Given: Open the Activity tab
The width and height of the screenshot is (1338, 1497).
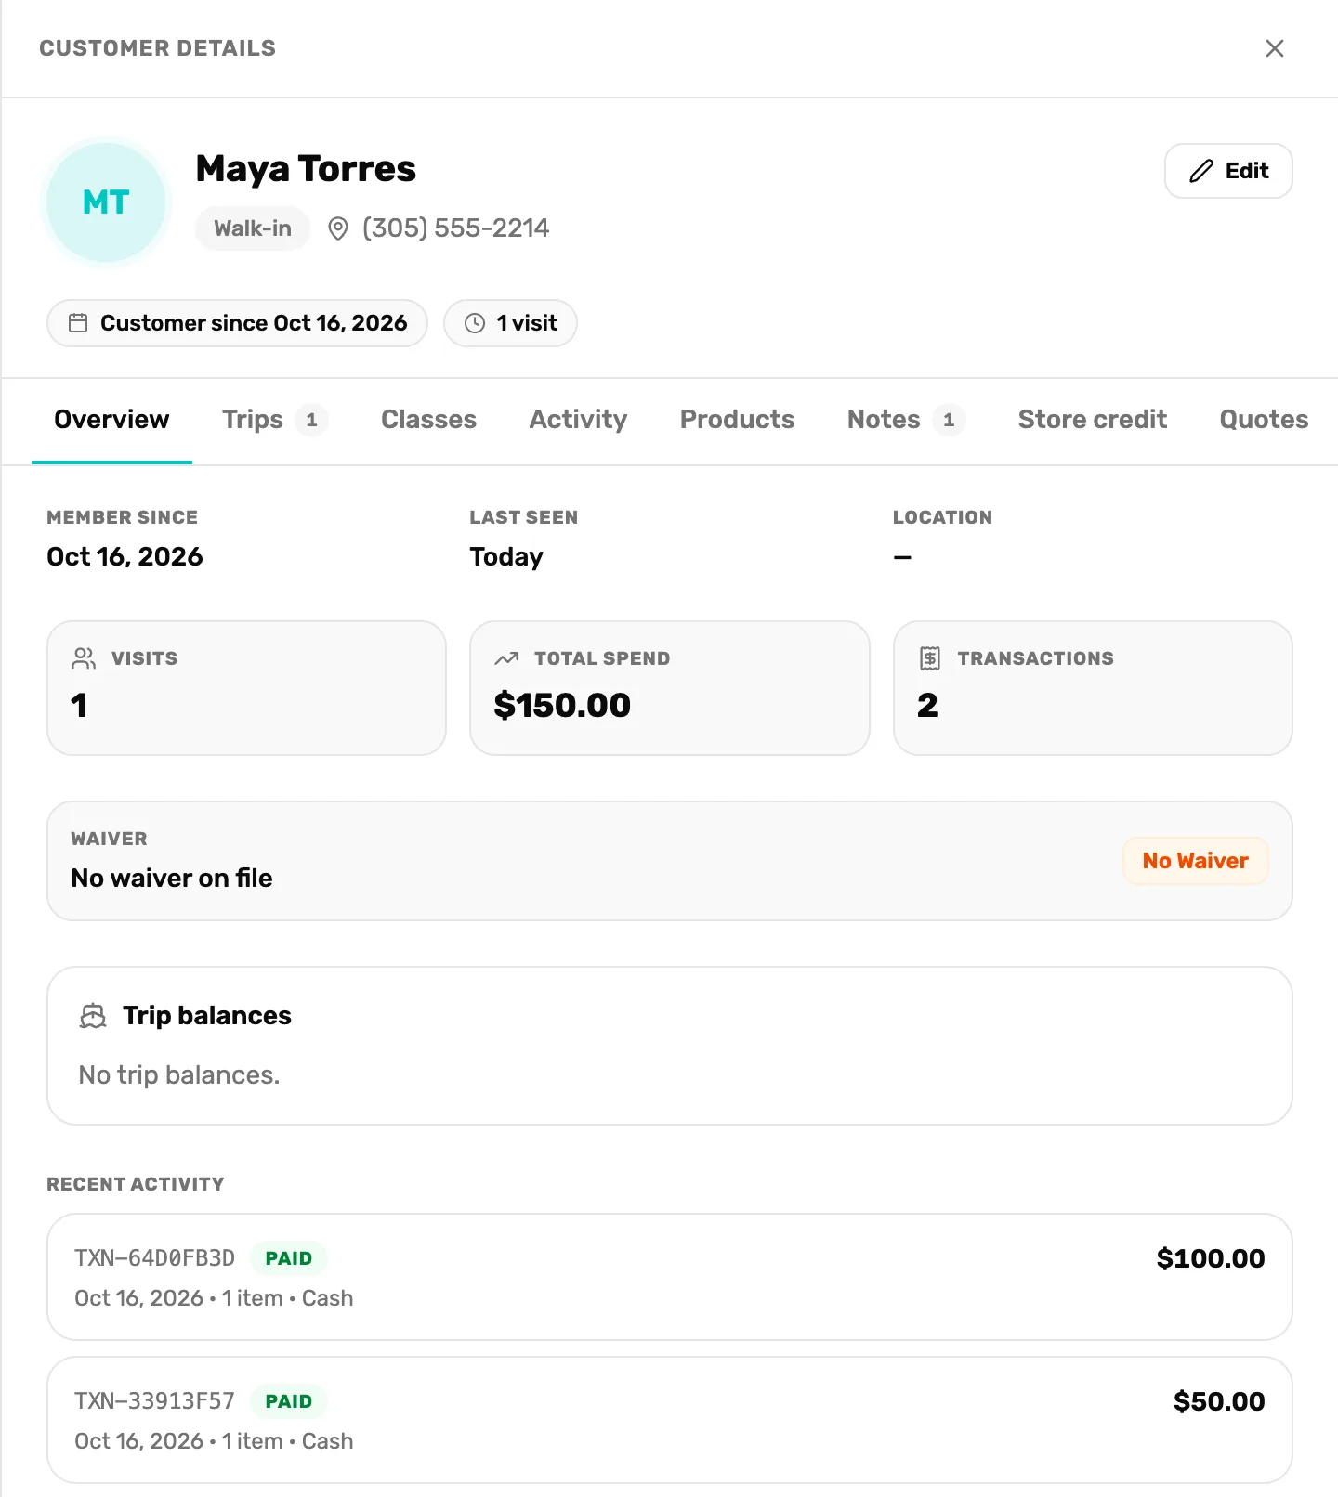Looking at the screenshot, I should (578, 420).
